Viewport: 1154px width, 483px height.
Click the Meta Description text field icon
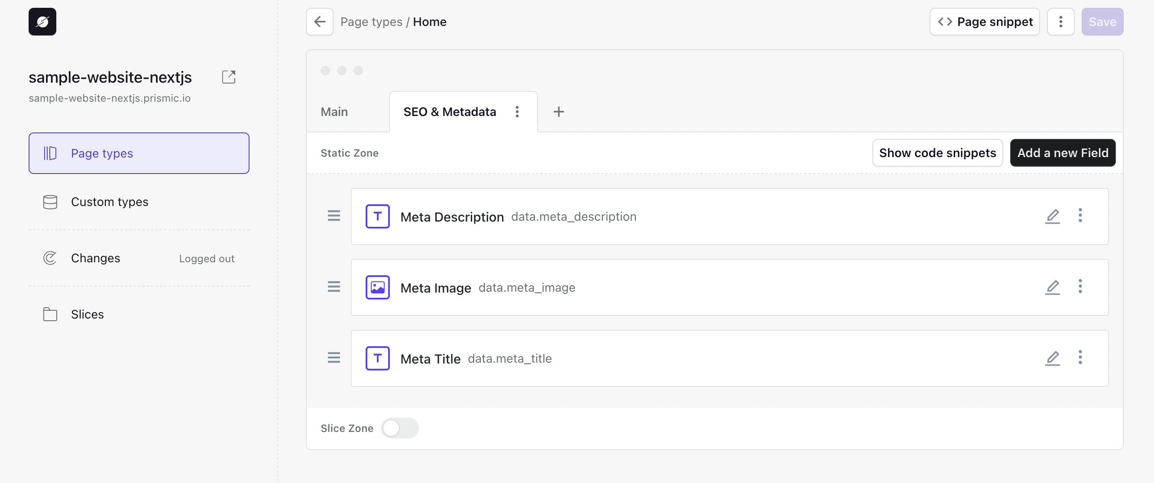pos(378,216)
